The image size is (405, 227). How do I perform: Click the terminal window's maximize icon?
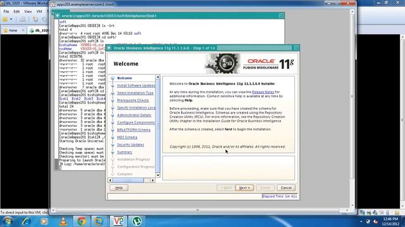pyautogui.click(x=281, y=15)
